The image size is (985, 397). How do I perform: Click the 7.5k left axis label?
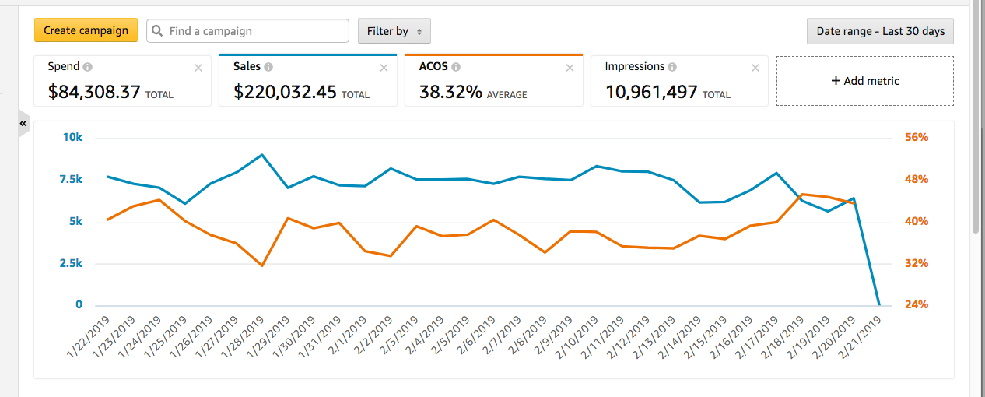[70, 180]
